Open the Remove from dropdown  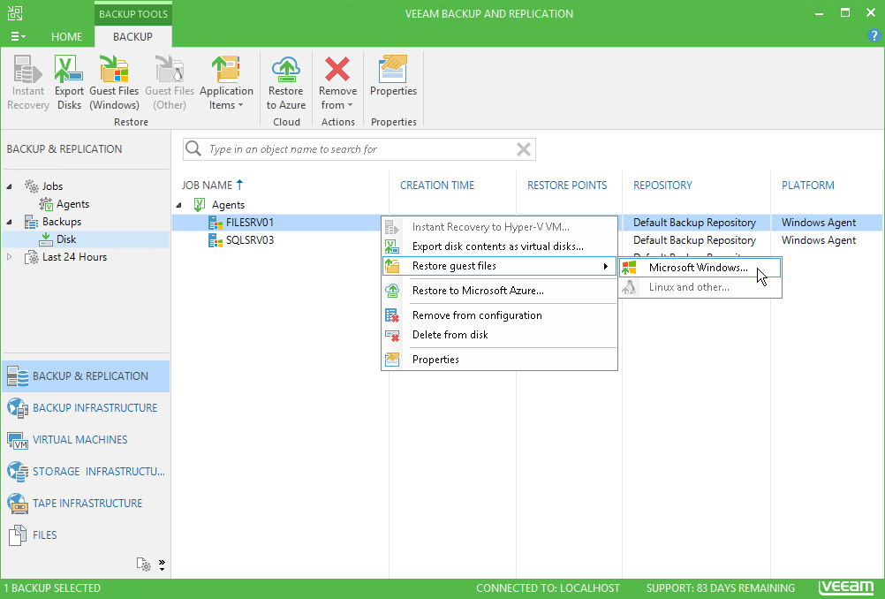click(337, 82)
